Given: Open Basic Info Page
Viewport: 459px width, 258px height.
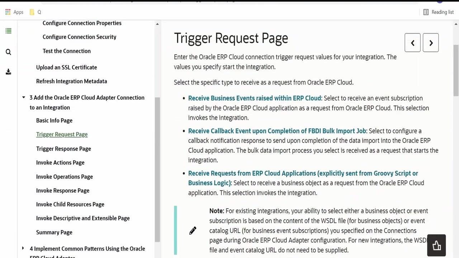Looking at the screenshot, I should (54, 120).
